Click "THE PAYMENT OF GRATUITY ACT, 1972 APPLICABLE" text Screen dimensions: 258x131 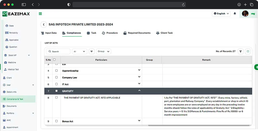(x=92, y=98)
